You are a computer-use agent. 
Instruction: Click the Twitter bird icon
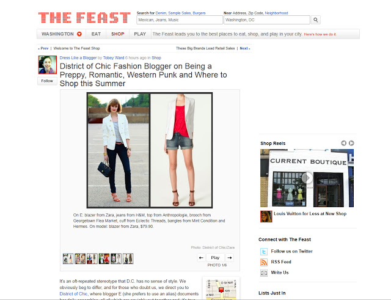point(264,251)
